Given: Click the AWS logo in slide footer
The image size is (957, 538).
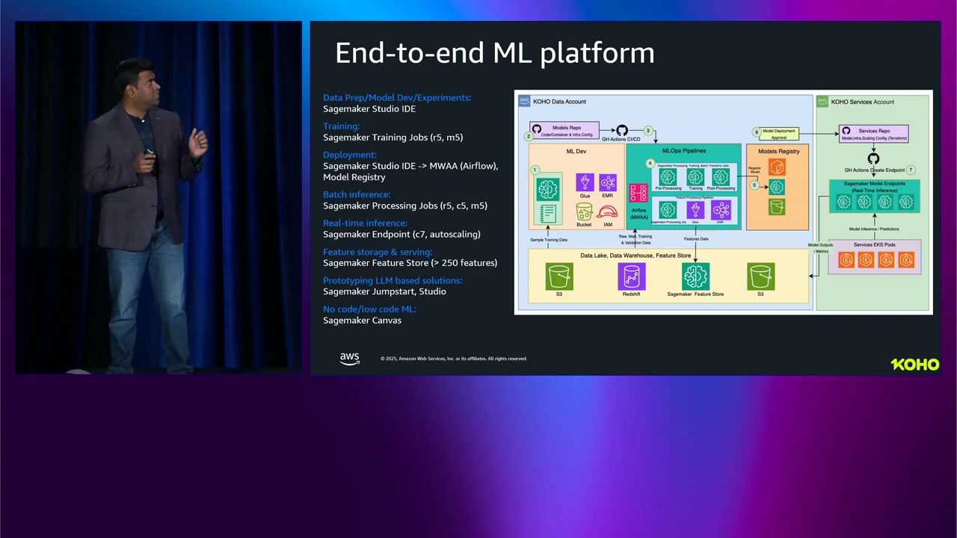Looking at the screenshot, I should coord(349,359).
